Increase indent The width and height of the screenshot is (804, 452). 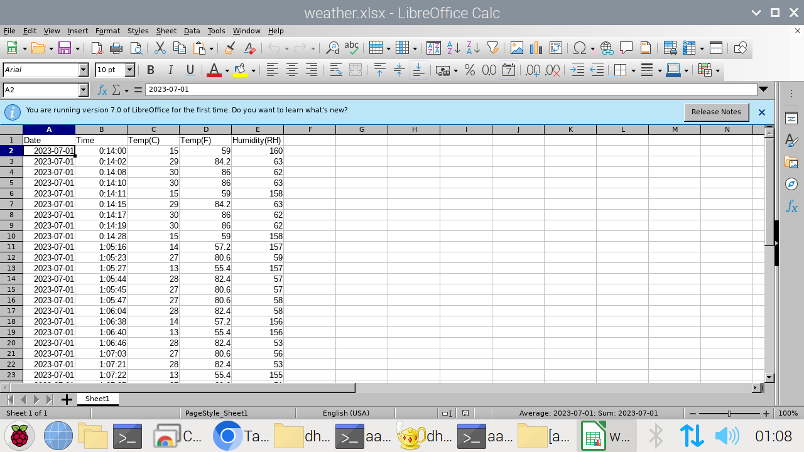tap(577, 70)
